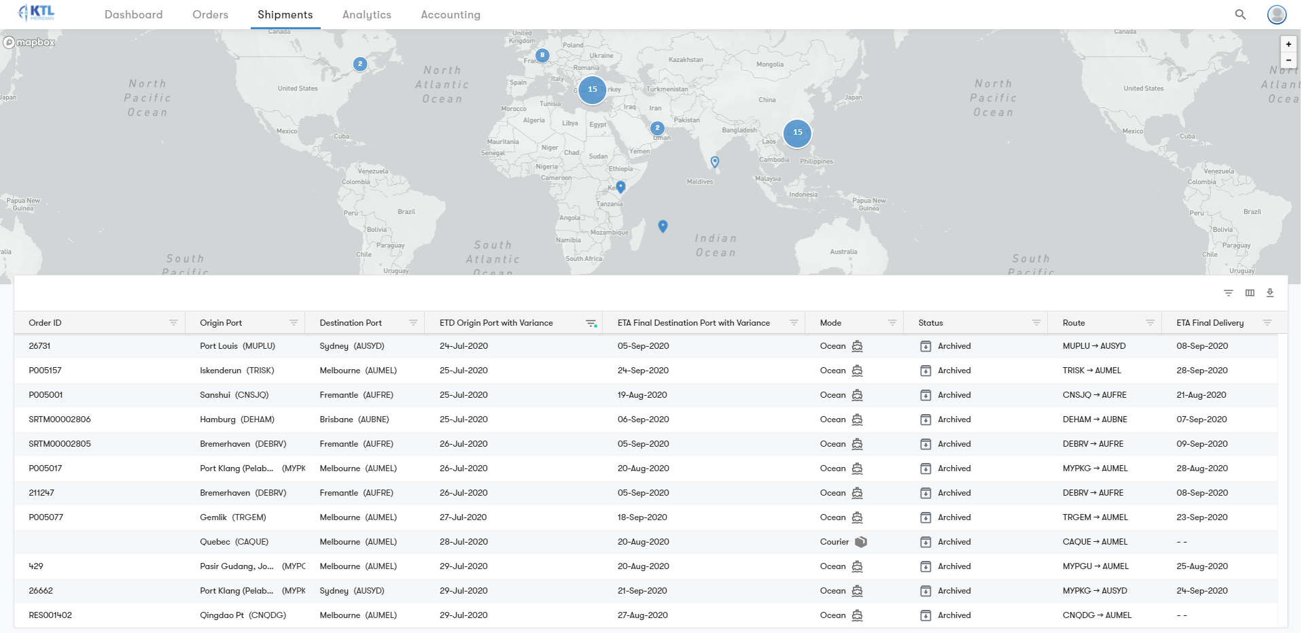1302x633 pixels.
Task: Open the filter menu on the Order ID column
Action: pos(173,323)
